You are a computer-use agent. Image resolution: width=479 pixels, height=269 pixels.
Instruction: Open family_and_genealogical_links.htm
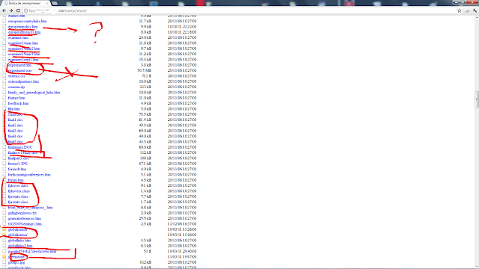[x=34, y=93]
